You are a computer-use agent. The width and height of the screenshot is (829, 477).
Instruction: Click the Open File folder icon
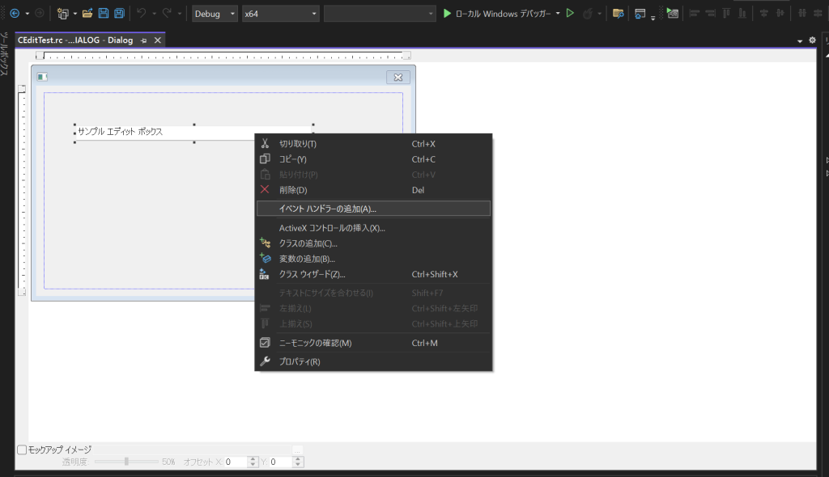click(87, 14)
